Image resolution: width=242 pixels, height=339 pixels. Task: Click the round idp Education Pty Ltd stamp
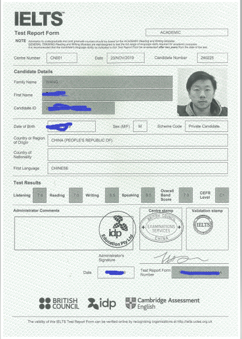118,230
